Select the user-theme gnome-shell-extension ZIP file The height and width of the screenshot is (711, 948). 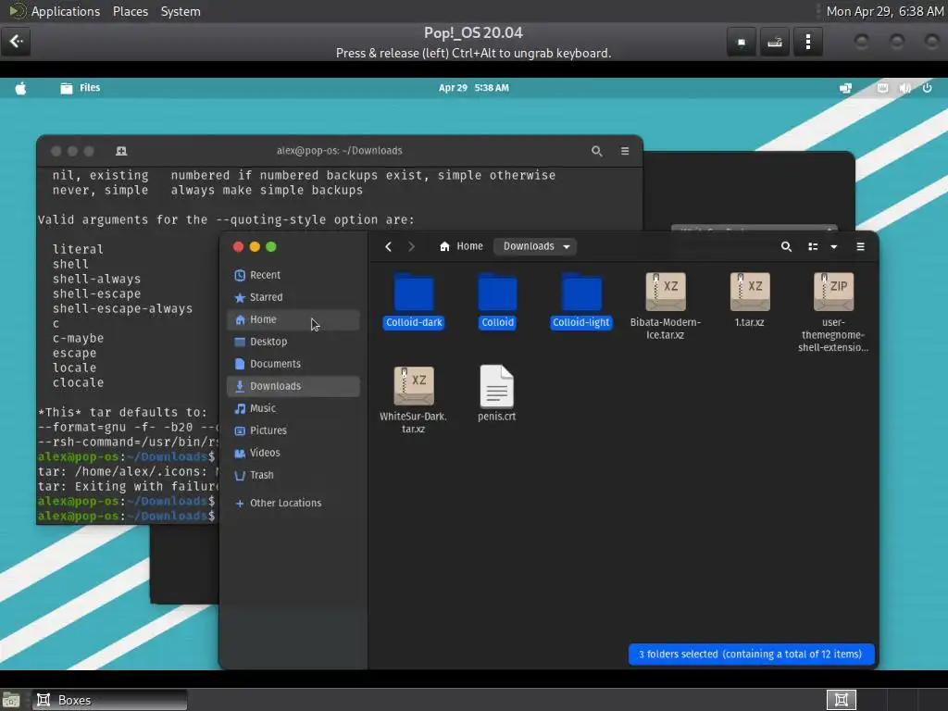click(x=833, y=312)
